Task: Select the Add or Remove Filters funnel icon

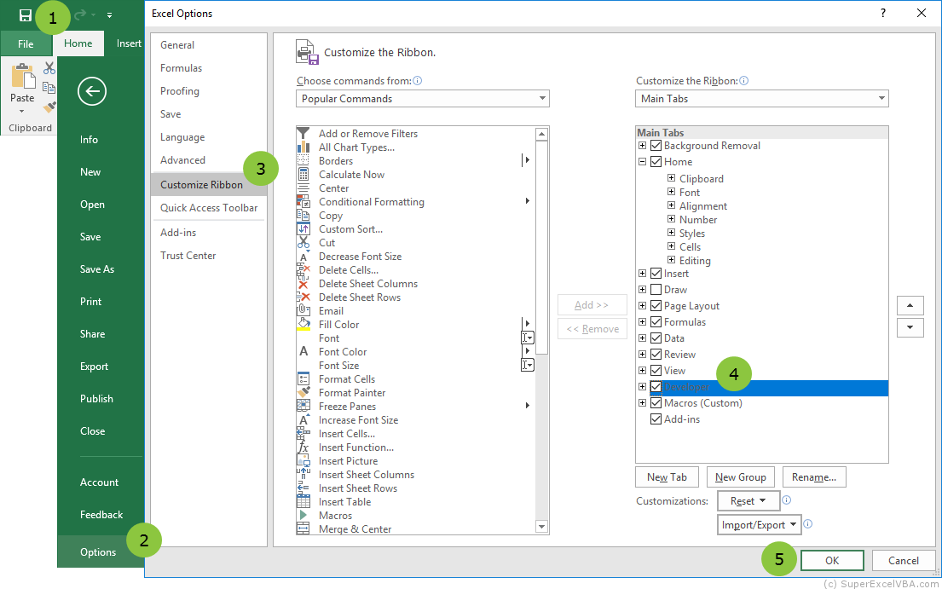Action: click(303, 133)
